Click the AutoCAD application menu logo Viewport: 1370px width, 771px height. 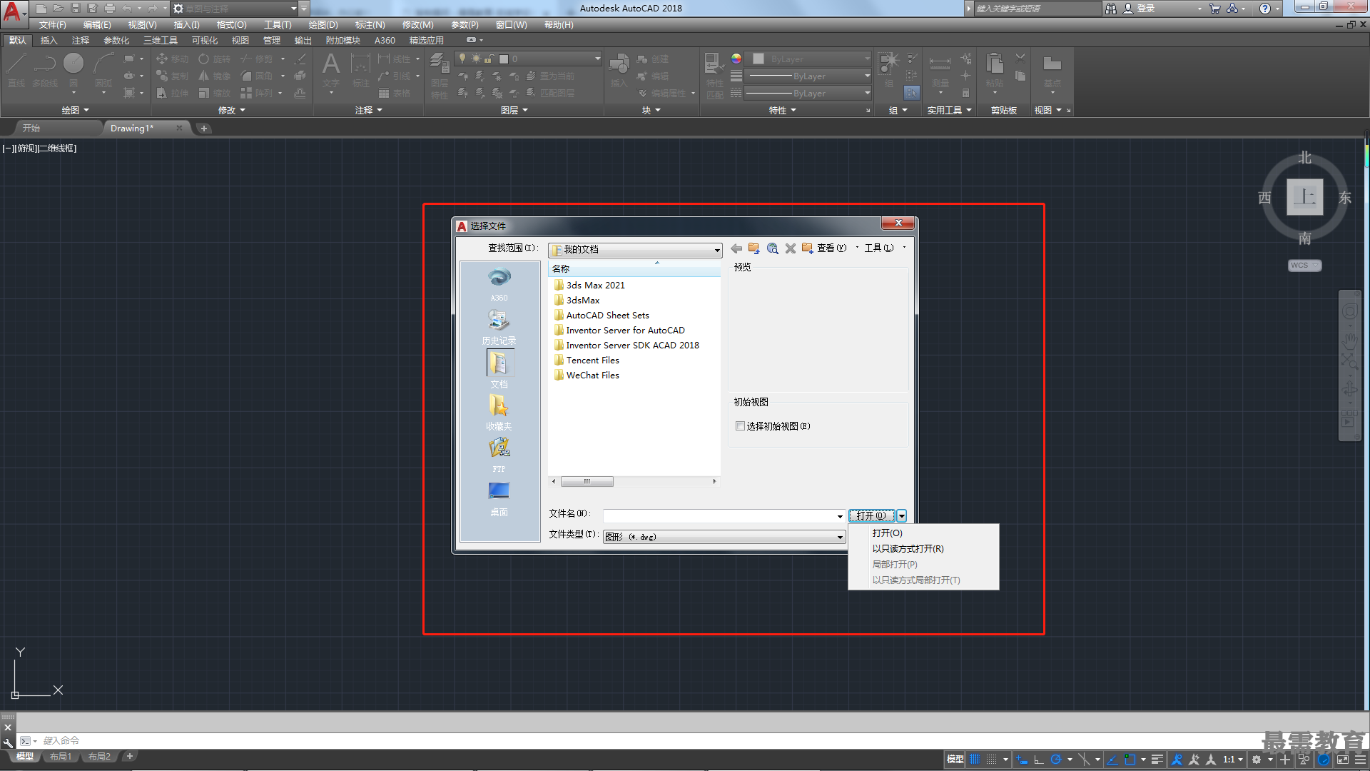click(14, 12)
